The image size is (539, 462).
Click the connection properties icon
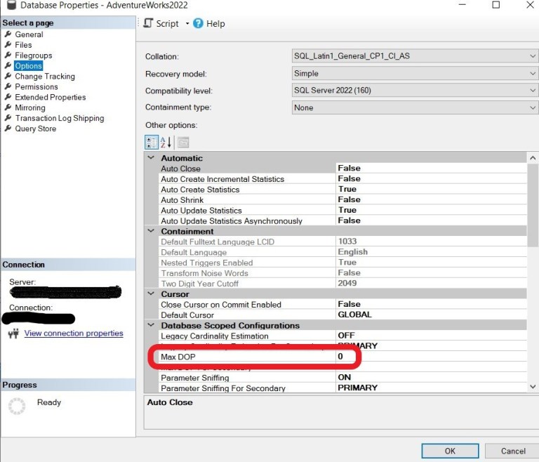click(x=13, y=334)
